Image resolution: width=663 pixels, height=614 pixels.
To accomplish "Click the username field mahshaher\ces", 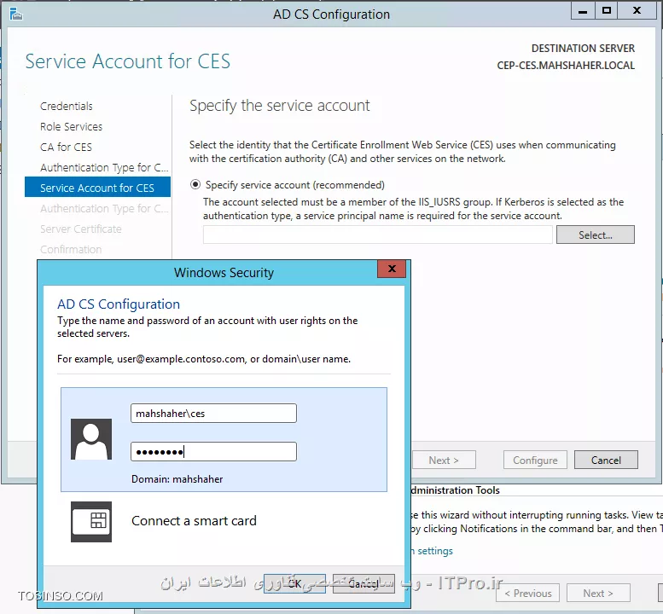I will (213, 414).
